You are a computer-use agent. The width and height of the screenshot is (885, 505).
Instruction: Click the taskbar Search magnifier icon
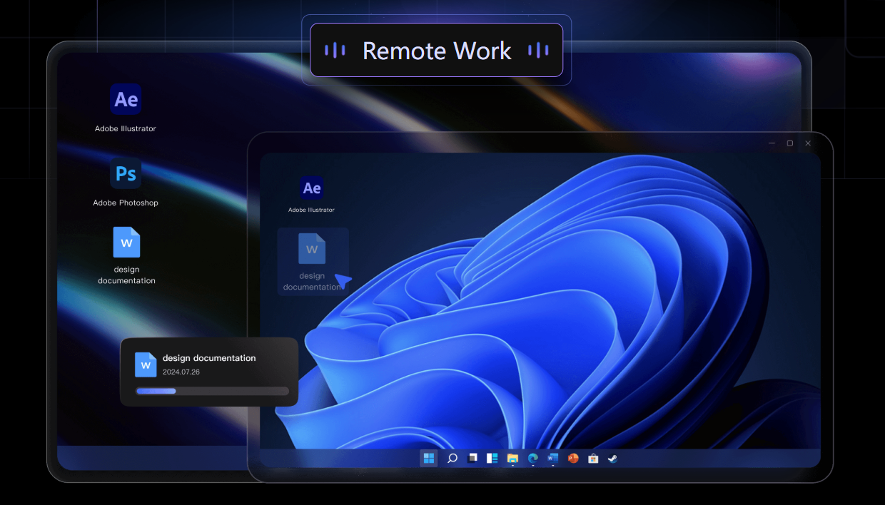452,458
